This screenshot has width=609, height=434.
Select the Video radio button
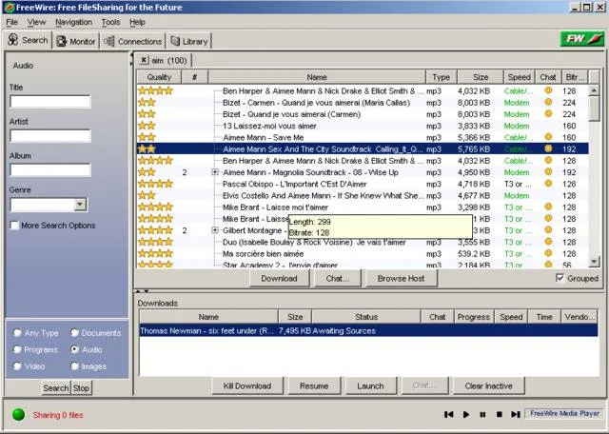tap(17, 366)
